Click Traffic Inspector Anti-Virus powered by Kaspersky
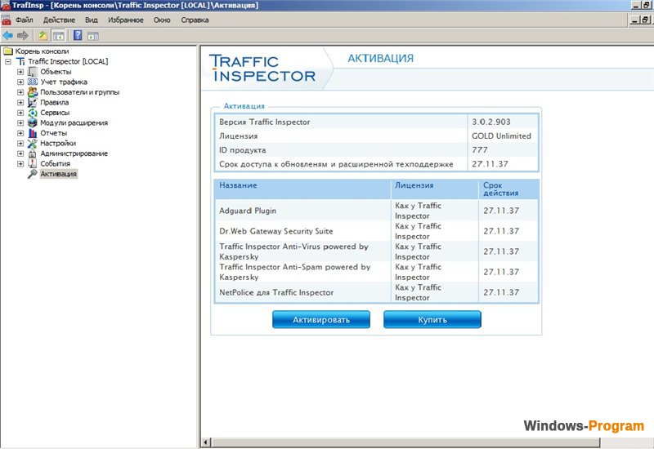Screen dimensions: 654x449 [294, 251]
